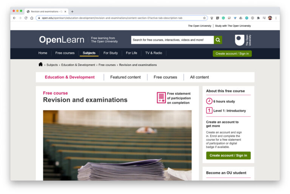The width and height of the screenshot is (290, 194).
Task: Click the Subjects breadcrumb link
Action: coord(52,65)
